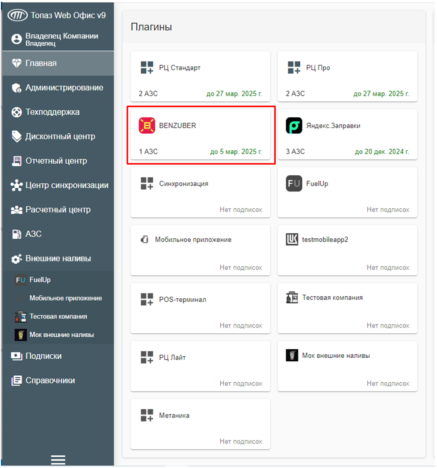Open the АЗС menu item
This screenshot has height=468, width=437.
pos(58,234)
